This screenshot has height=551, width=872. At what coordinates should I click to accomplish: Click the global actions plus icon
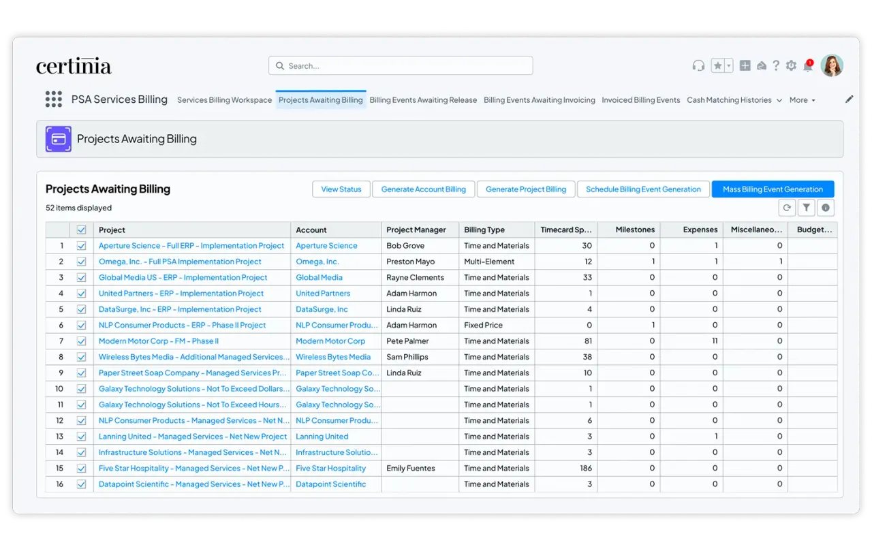click(x=745, y=65)
